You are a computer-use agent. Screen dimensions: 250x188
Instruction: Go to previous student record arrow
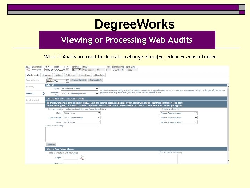point(49,67)
